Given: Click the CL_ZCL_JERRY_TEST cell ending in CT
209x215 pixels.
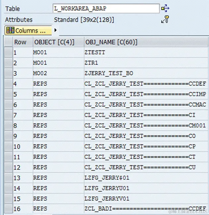Looking at the screenshot, I should point(146,157).
